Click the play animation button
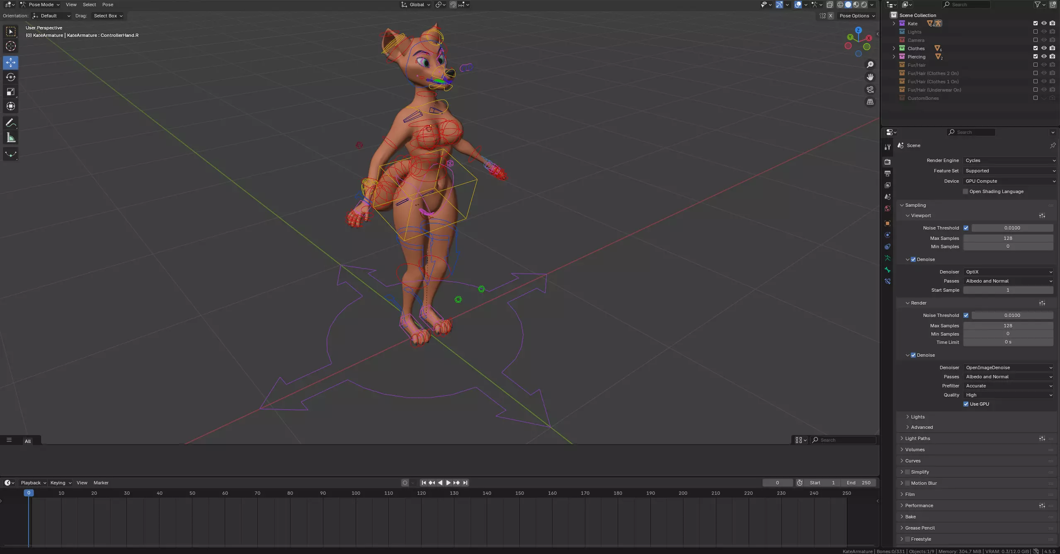Image resolution: width=1060 pixels, height=554 pixels. tap(448, 483)
